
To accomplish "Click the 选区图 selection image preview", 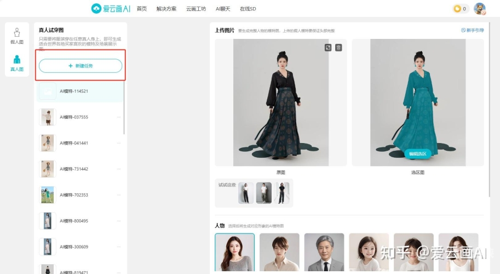I will coord(418,102).
